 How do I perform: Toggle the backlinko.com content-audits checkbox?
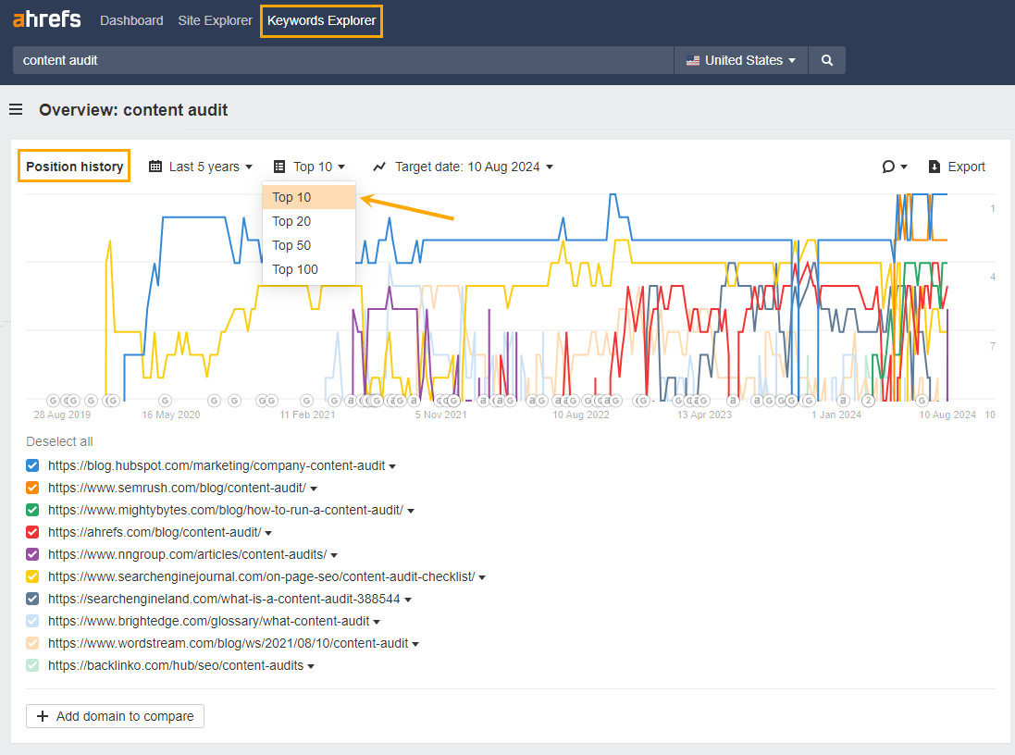(32, 665)
